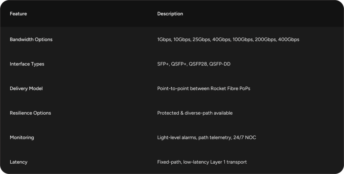Select the Interface Types row label
344x174 pixels.
coord(27,64)
